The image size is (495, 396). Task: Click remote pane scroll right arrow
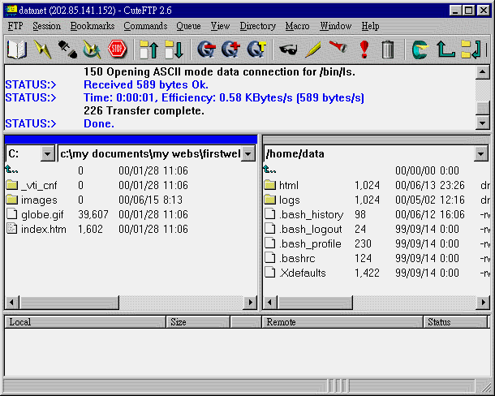coord(483,302)
